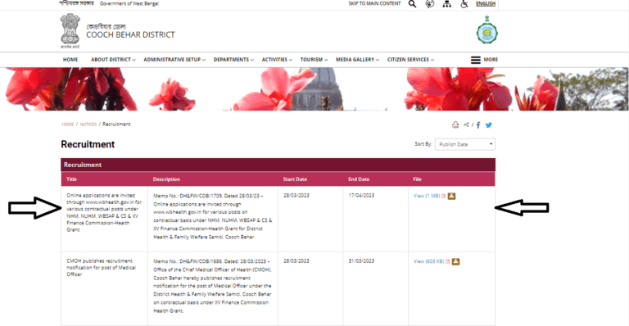Open the View (603 KB) file link
The width and height of the screenshot is (629, 326).
click(429, 261)
